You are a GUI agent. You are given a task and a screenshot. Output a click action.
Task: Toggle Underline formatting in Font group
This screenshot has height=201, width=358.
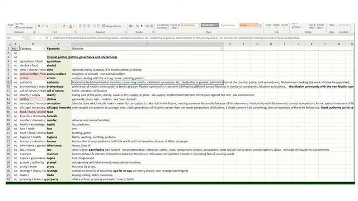47,26
